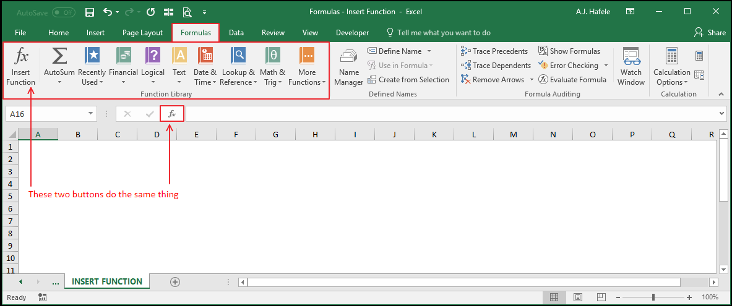
Task: Switch to the View tab
Action: click(310, 33)
